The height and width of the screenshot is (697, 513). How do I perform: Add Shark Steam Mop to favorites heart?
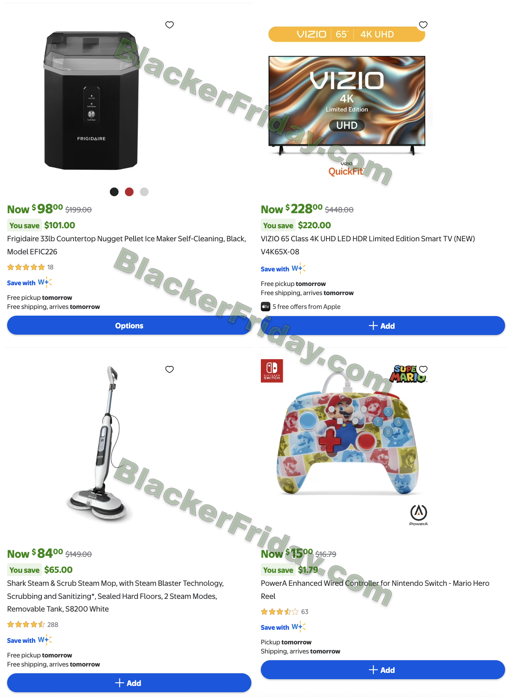(170, 369)
